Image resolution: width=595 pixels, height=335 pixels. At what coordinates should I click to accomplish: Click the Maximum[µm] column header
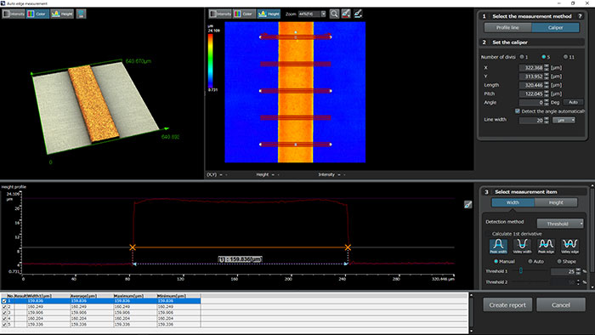[x=134, y=296]
